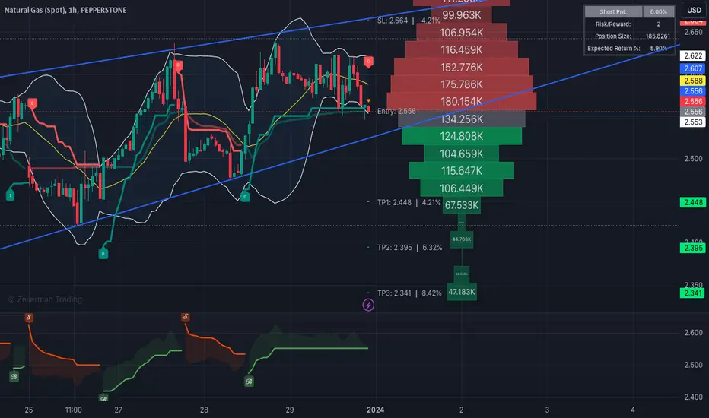Click the 99.963K volume profile bar
The height and width of the screenshot is (418, 709).
pos(462,15)
